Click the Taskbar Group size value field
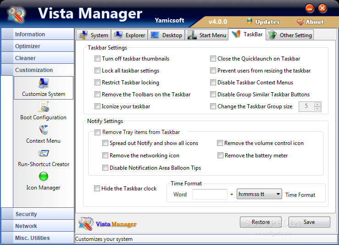The width and height of the screenshot is (339, 245). (306, 106)
